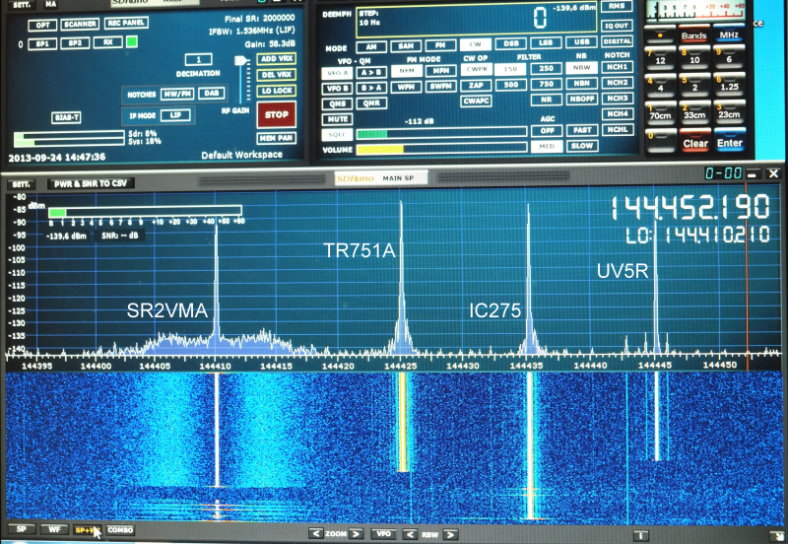Enable noise reduction NR
Image resolution: width=788 pixels, height=544 pixels.
547,100
